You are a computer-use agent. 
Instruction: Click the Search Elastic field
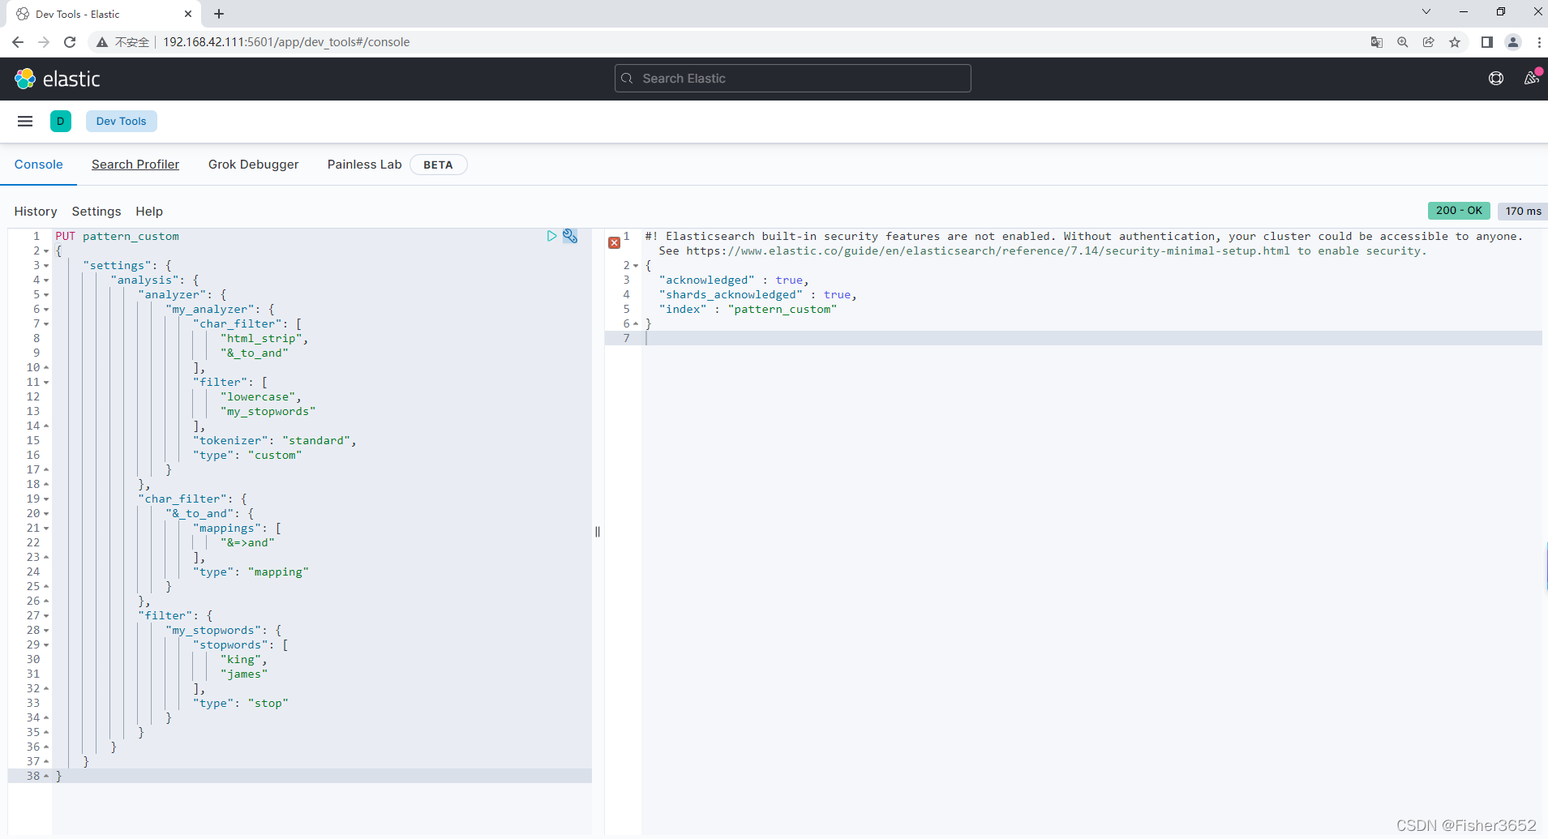pyautogui.click(x=792, y=79)
